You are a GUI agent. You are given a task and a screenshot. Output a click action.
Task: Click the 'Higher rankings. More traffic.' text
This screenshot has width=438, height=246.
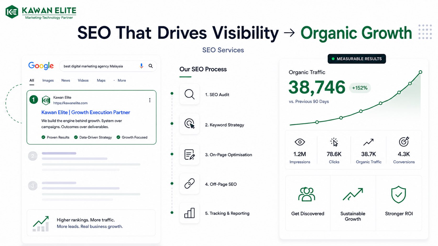(86, 220)
